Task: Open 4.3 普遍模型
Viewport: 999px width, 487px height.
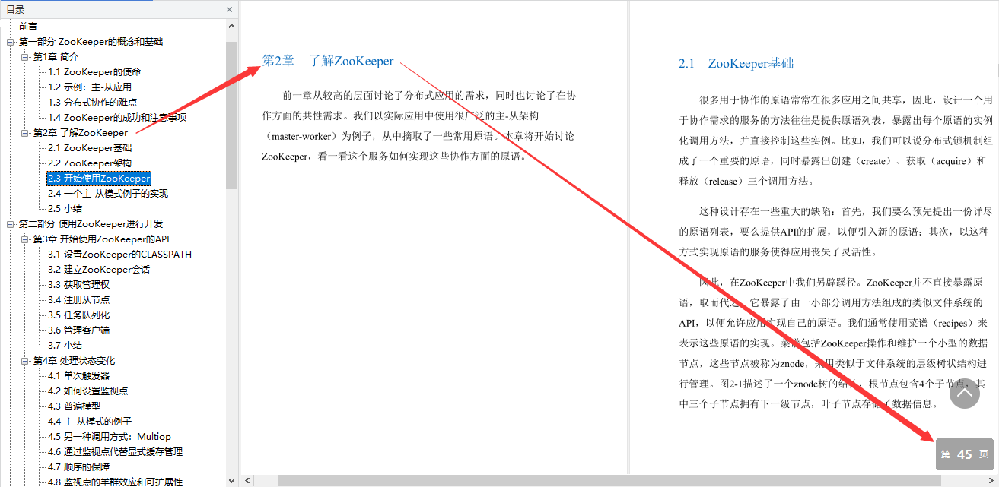Action: (75, 406)
